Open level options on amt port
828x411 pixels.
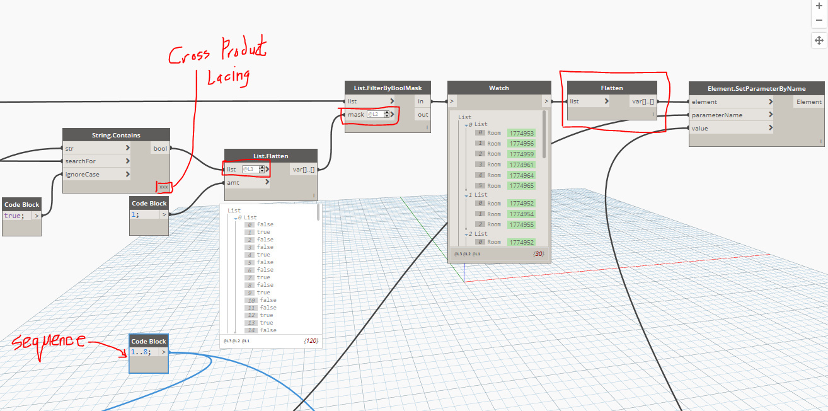[267, 182]
